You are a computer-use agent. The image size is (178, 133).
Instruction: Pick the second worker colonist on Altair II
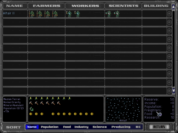77,14
